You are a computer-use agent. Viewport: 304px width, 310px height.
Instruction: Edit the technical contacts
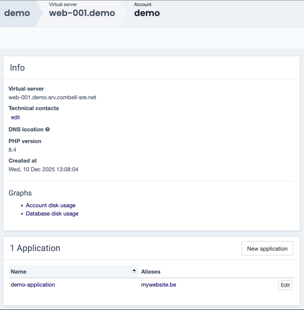[16, 117]
